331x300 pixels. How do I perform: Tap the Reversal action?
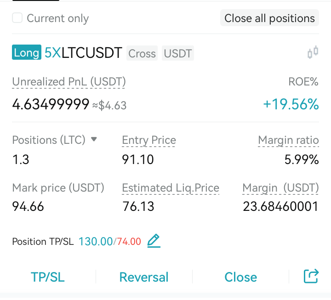144,277
